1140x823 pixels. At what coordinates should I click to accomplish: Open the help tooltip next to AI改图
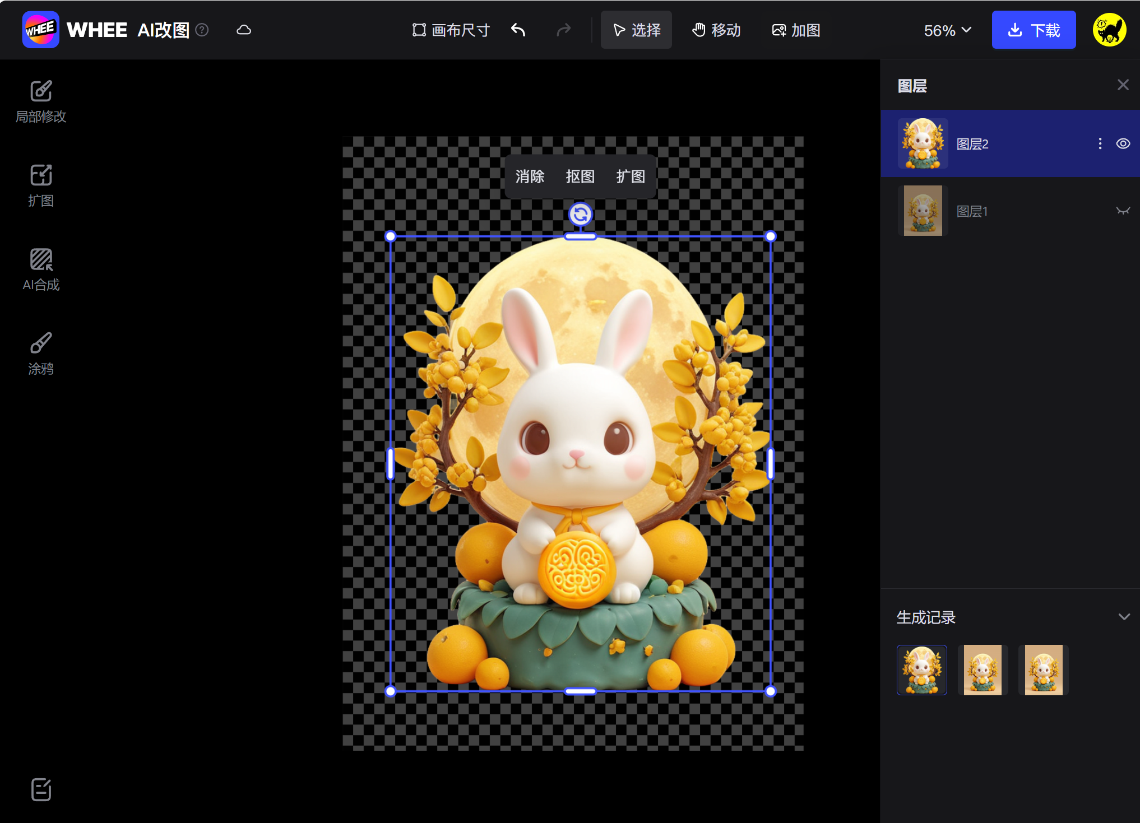coord(202,30)
